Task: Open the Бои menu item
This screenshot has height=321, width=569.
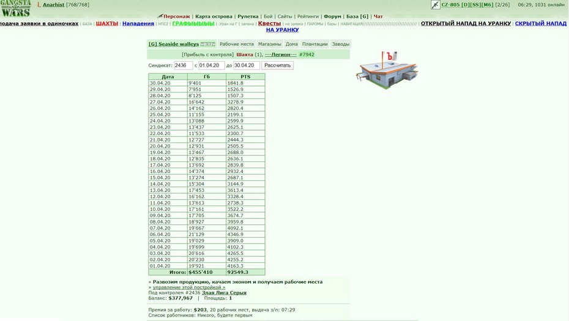Action: point(268,17)
